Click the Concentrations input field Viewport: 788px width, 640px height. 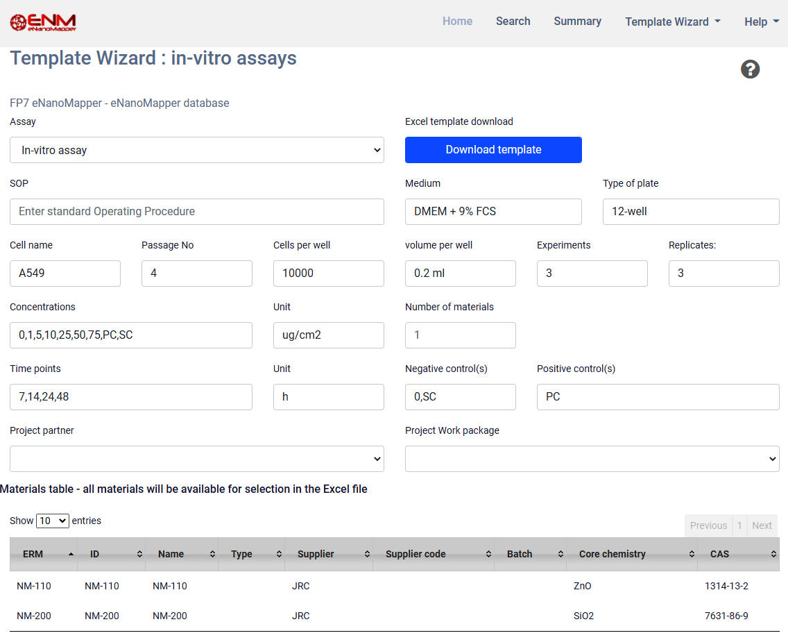pos(131,335)
